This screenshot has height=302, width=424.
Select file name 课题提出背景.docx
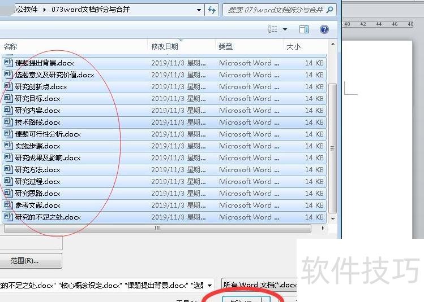pos(44,63)
